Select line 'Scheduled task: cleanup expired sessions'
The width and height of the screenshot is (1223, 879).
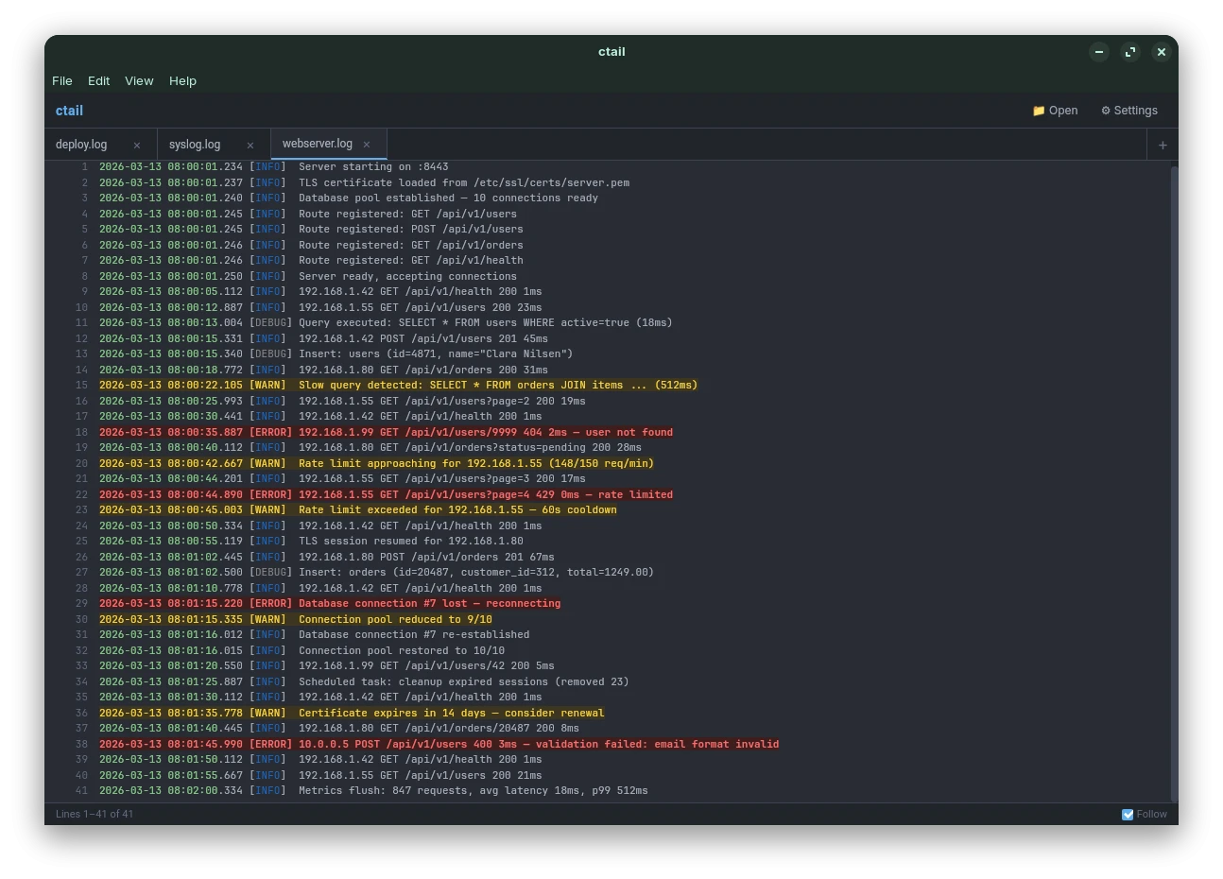(x=607, y=681)
